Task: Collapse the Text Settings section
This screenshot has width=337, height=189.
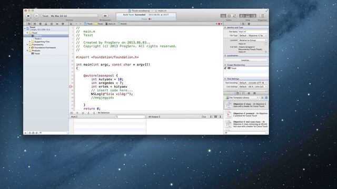Action: pyautogui.click(x=225, y=79)
